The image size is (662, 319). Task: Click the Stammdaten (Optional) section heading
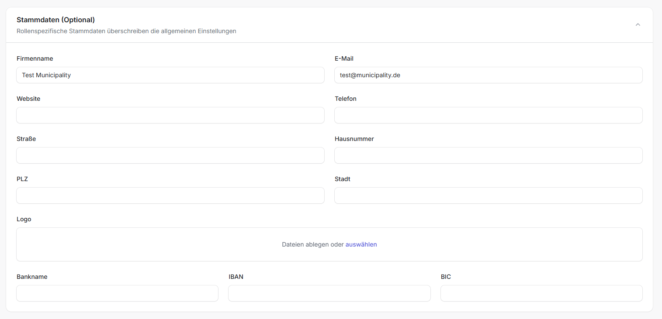55,20
